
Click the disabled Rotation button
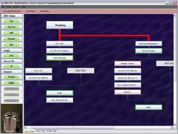tap(11, 100)
